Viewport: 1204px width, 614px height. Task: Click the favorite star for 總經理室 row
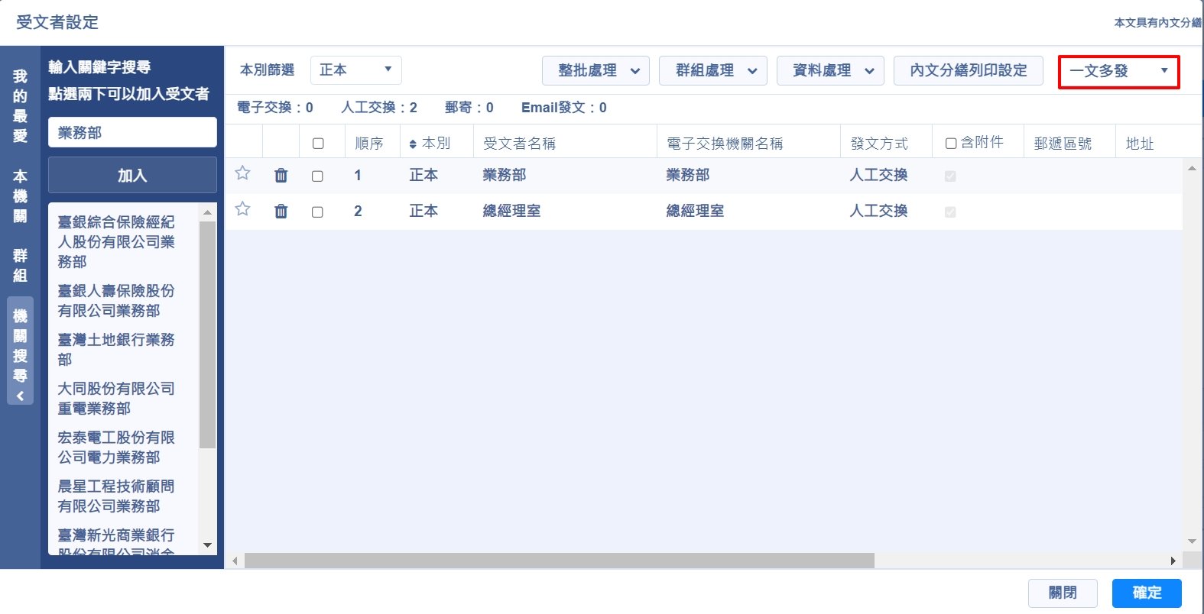pos(242,209)
